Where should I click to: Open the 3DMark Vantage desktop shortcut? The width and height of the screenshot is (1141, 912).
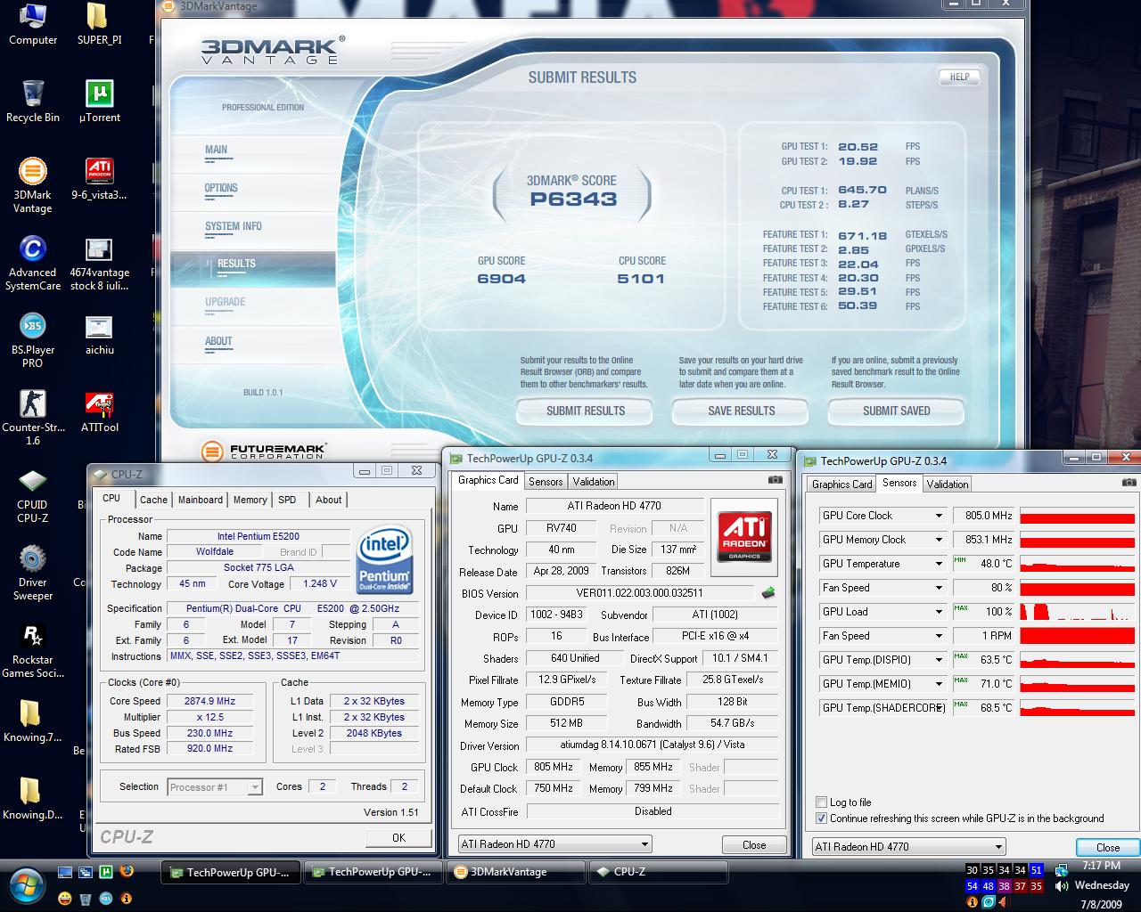pyautogui.click(x=32, y=185)
